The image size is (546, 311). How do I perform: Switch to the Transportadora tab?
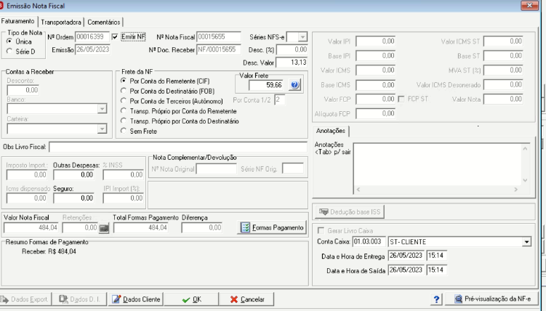click(61, 23)
